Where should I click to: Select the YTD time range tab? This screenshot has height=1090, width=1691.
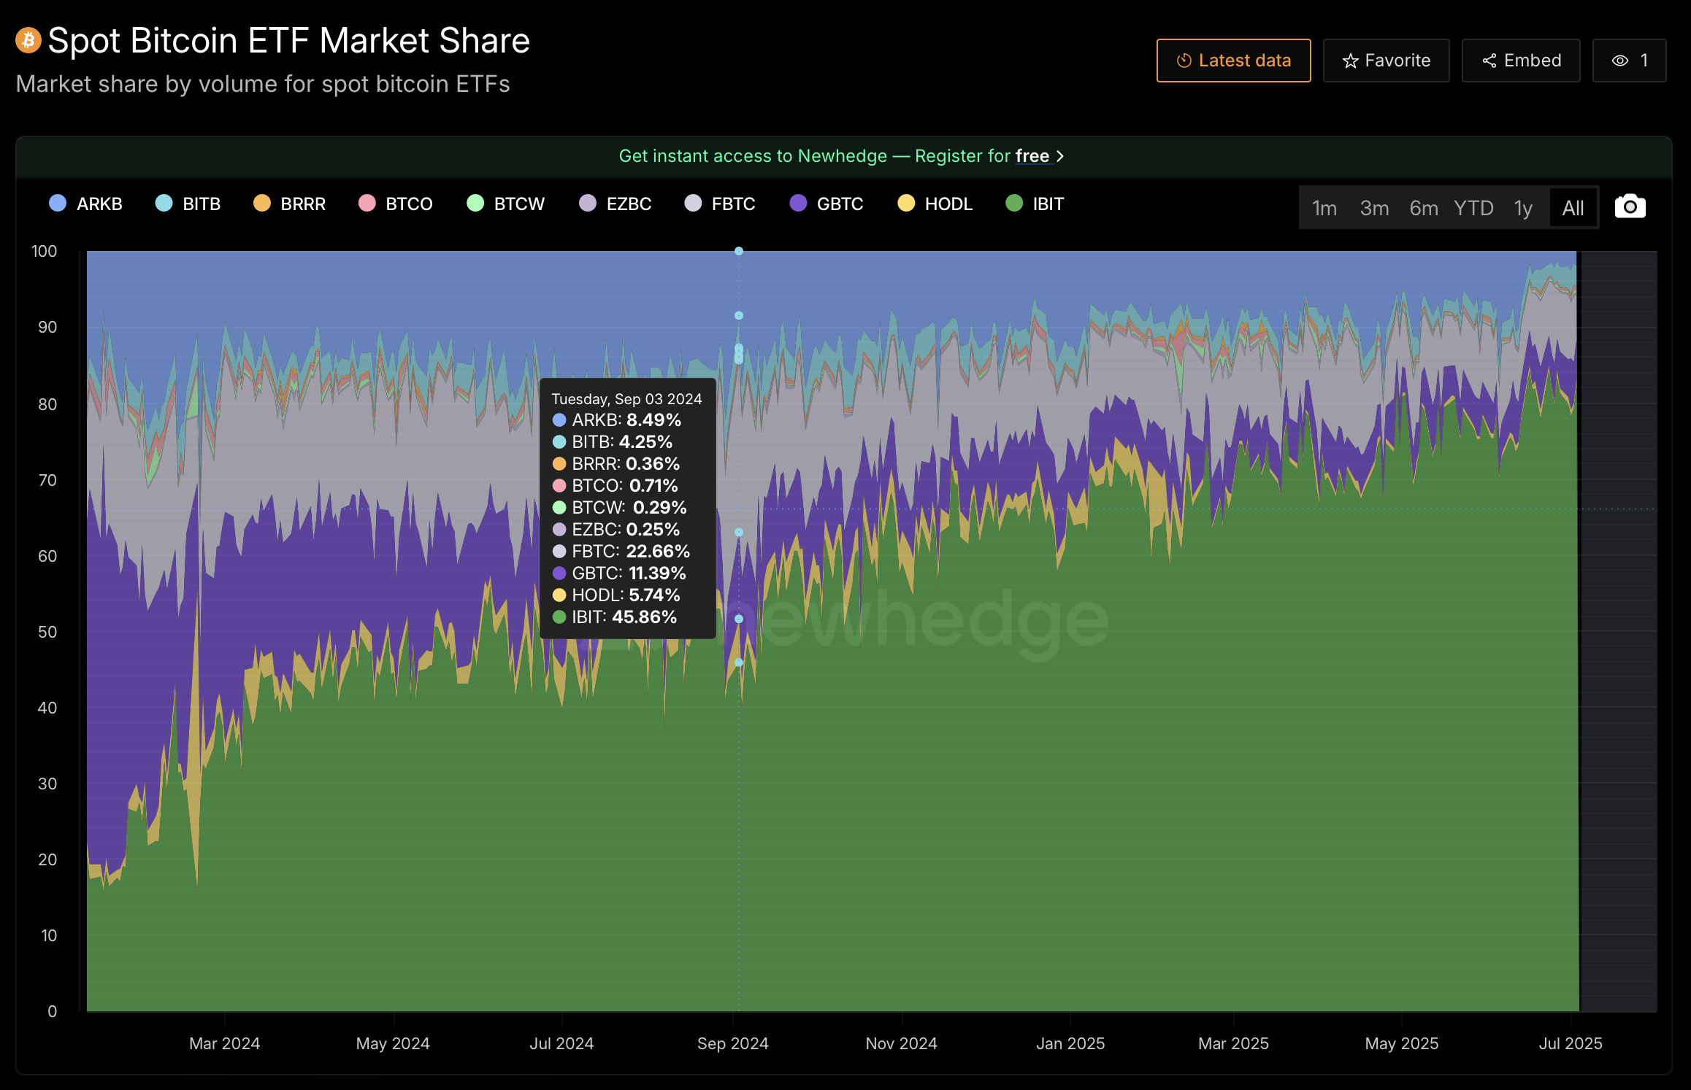(x=1473, y=207)
